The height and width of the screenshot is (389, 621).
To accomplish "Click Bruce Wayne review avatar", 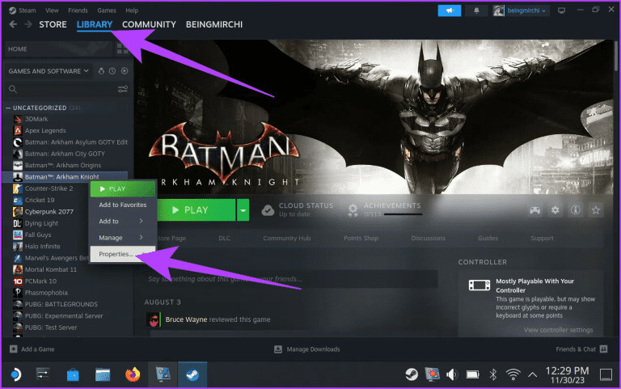I will (x=154, y=319).
